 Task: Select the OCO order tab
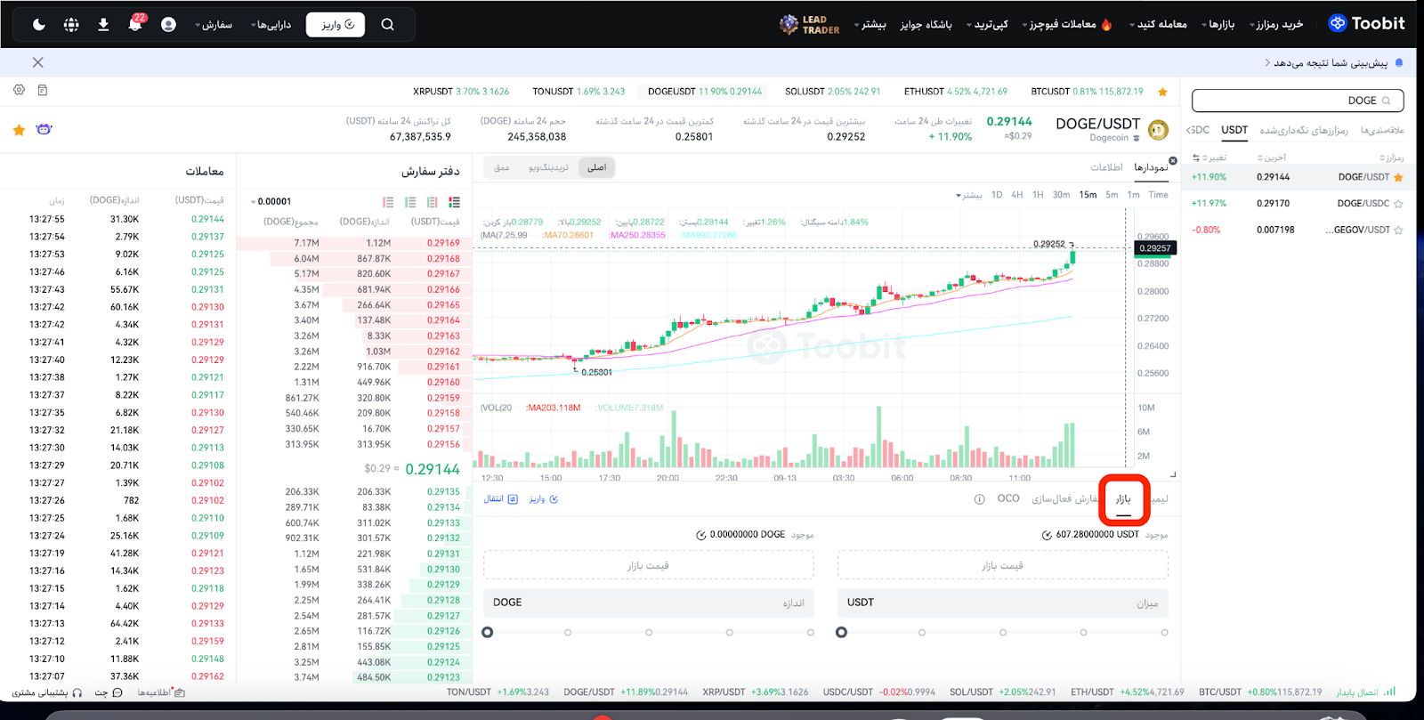(1008, 498)
